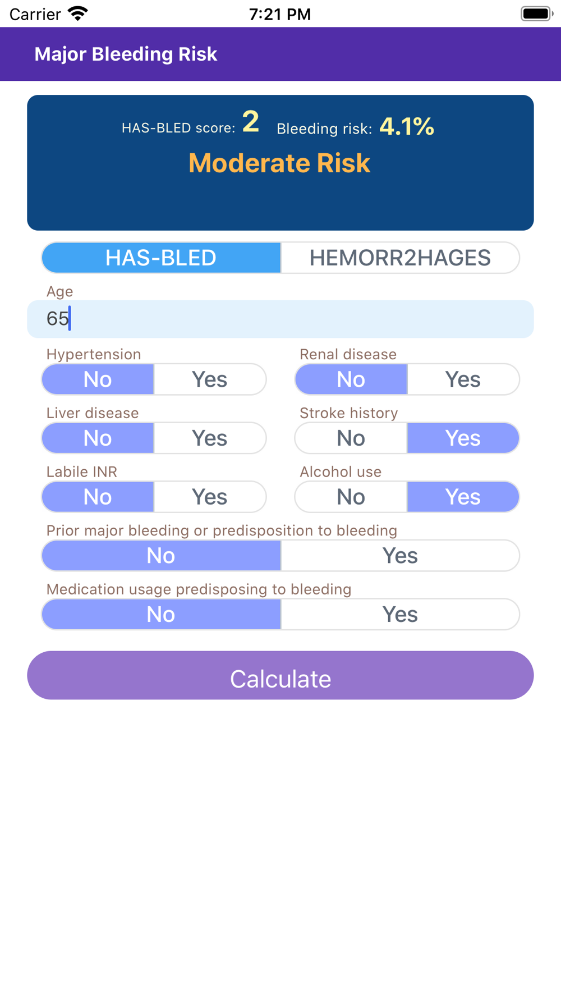Select Yes for Prior major bleeding
This screenshot has height=998, width=561.
point(400,556)
